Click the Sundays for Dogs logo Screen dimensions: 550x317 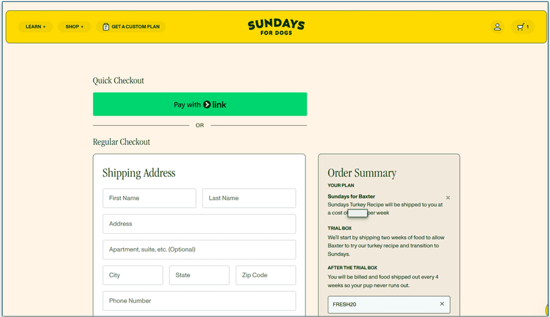tap(276, 27)
